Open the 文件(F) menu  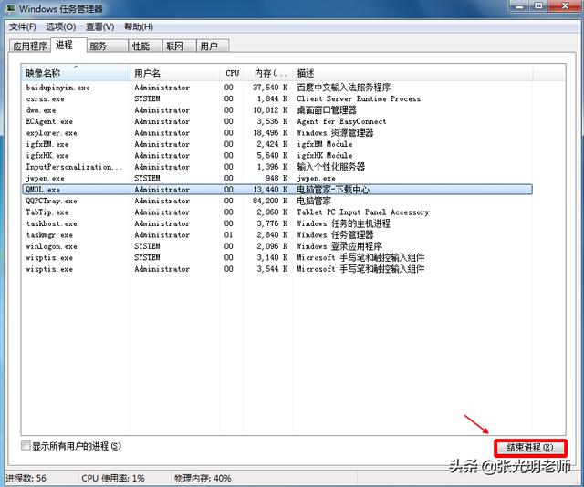(x=21, y=27)
